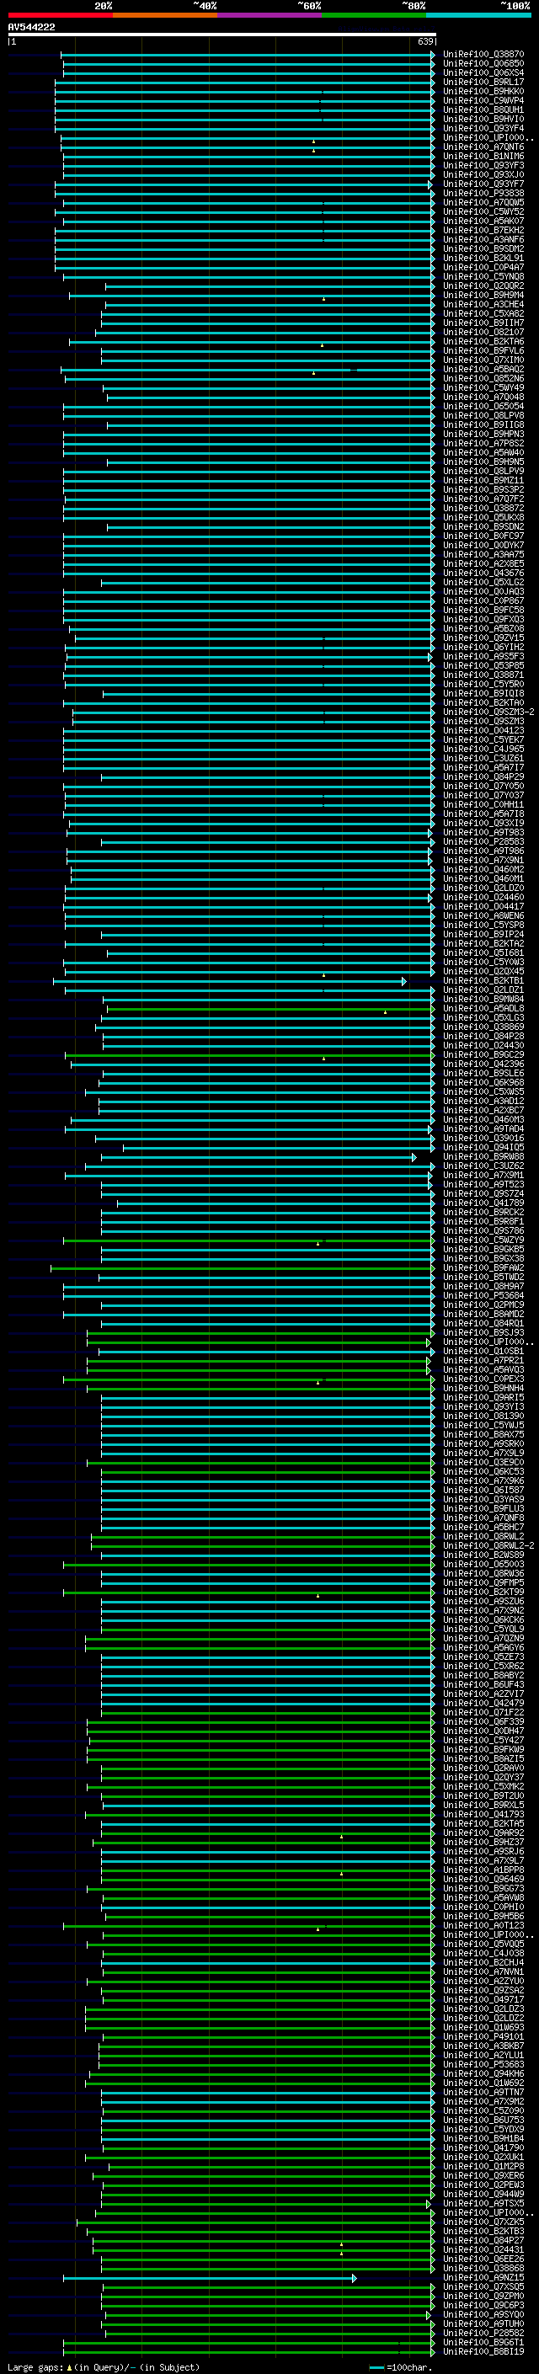The image size is (539, 2374).
Task: Click the white AV544222 query sequence bar
Action: click(x=221, y=34)
